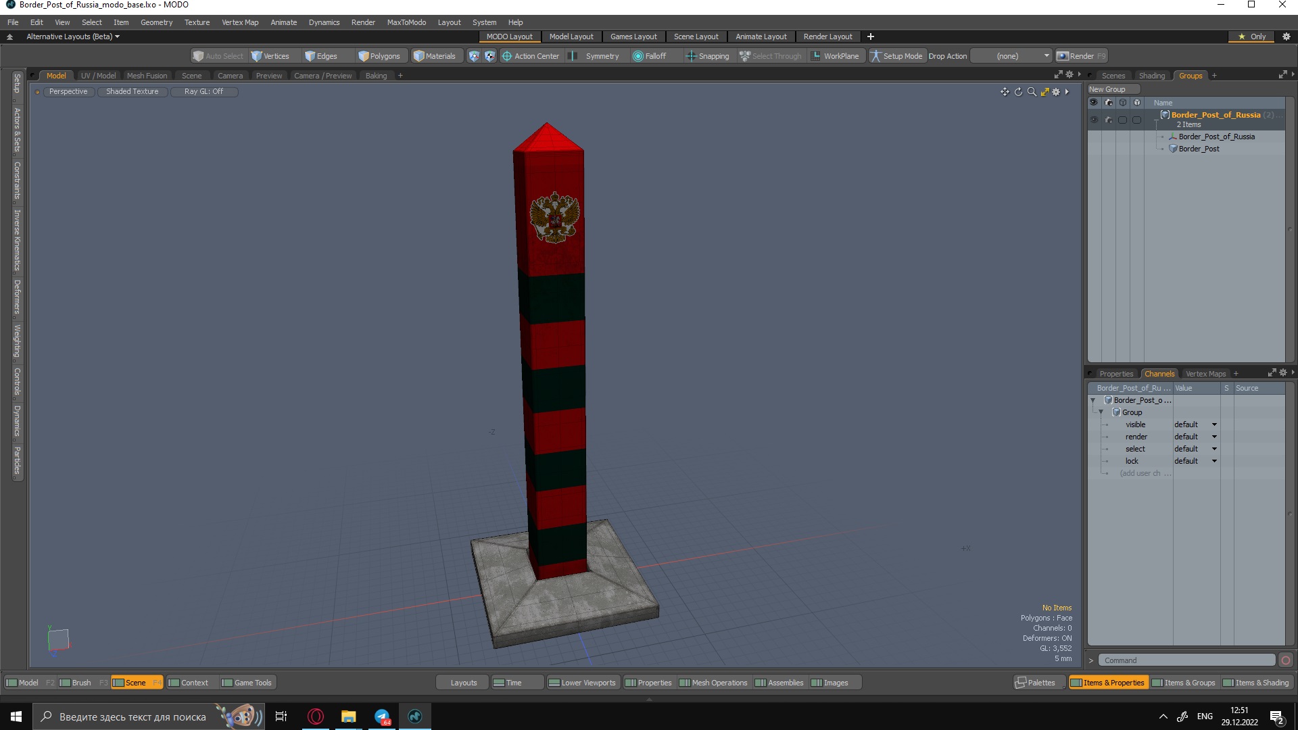Toggle select checkbox for Border_Post_of_Russia group
This screenshot has height=730, width=1298.
point(1122,120)
